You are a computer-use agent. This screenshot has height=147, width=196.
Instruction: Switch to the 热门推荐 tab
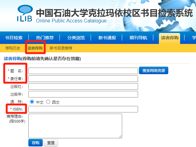[45, 38]
